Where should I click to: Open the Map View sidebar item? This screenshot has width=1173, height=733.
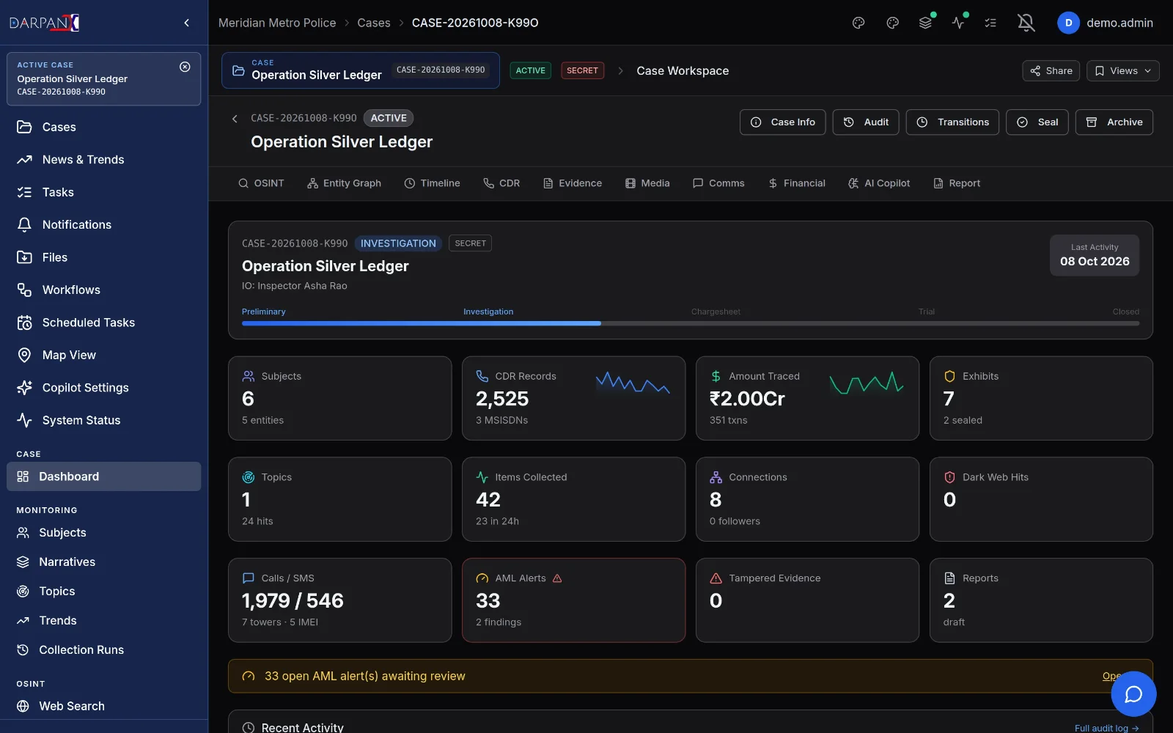click(103, 355)
